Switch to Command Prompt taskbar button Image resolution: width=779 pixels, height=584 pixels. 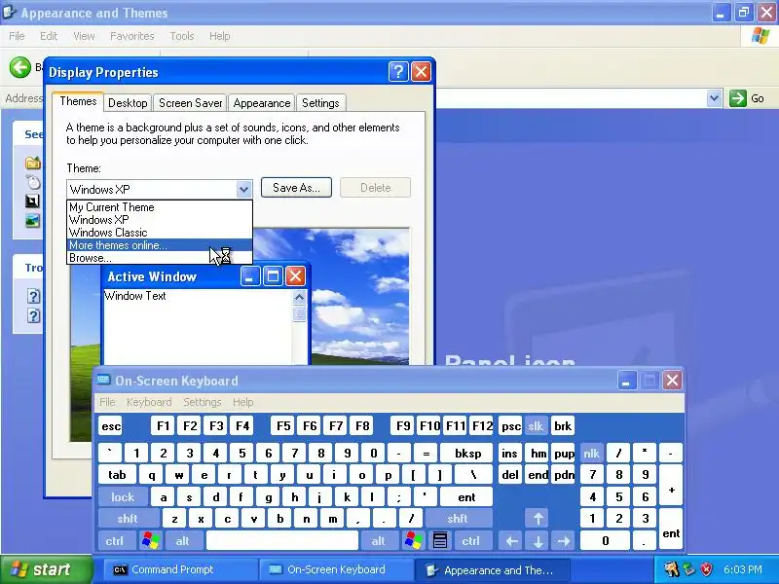coord(181,569)
